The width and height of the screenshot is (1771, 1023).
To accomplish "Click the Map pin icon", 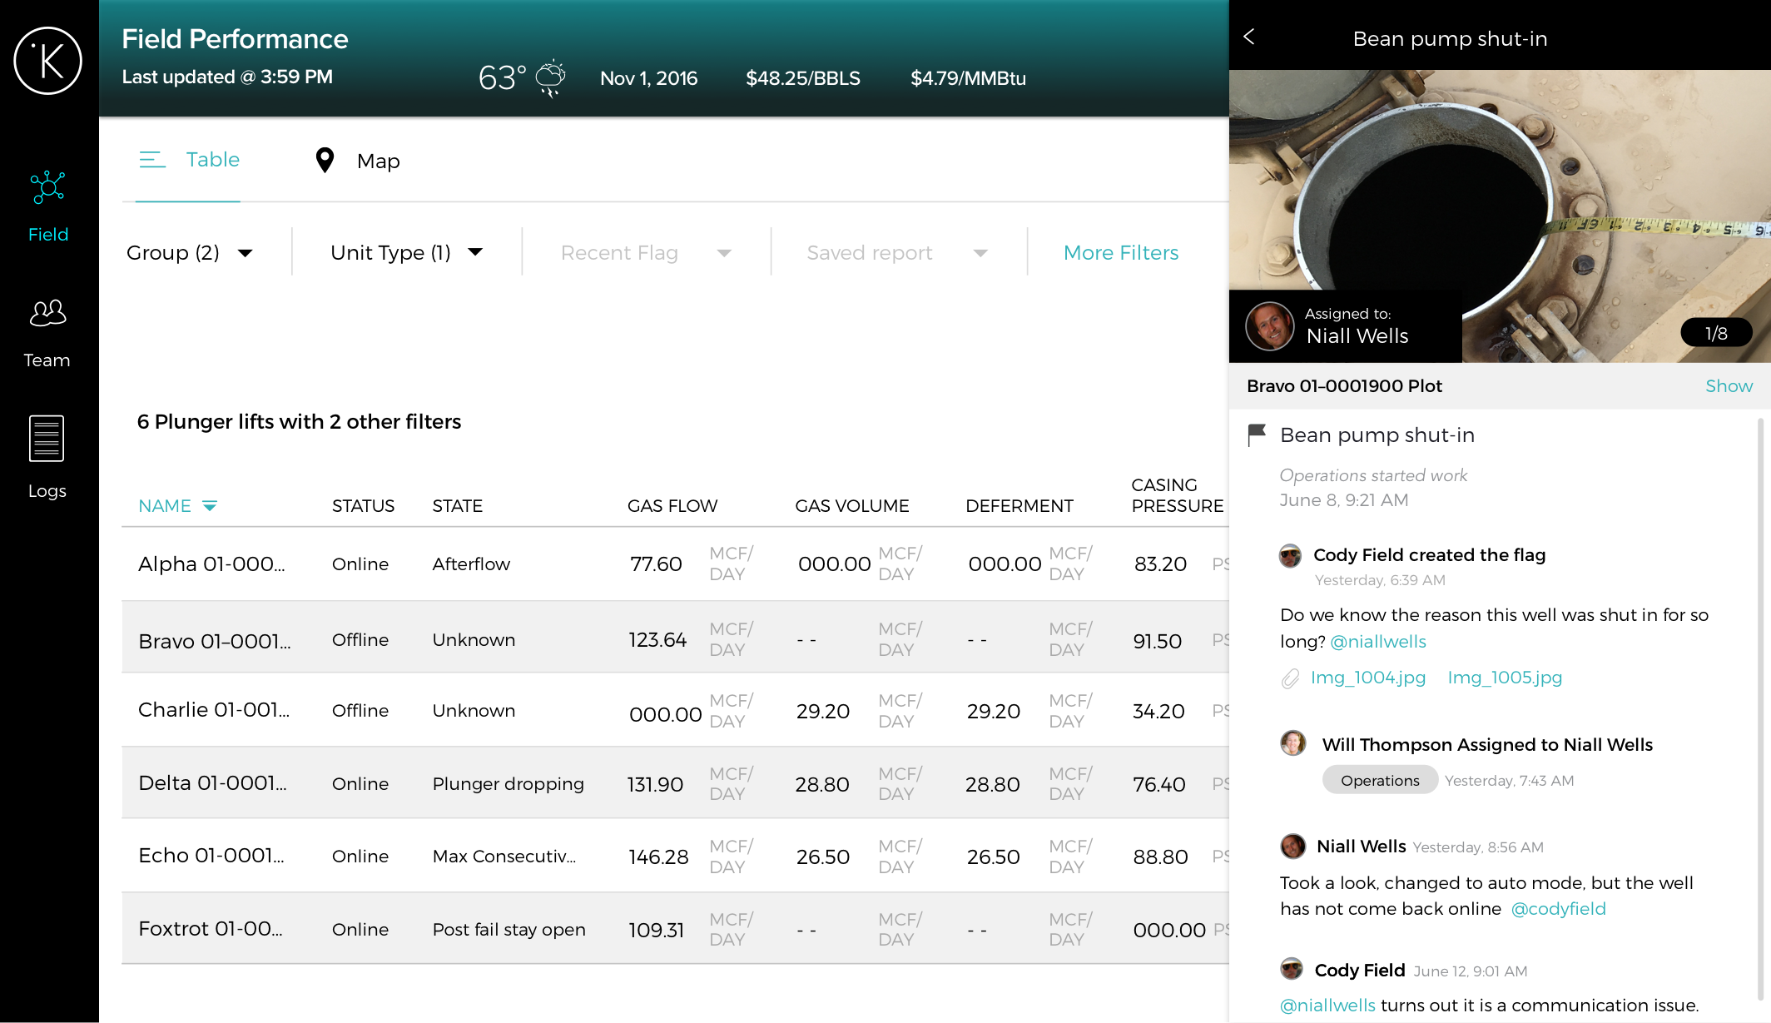I will pos(325,160).
